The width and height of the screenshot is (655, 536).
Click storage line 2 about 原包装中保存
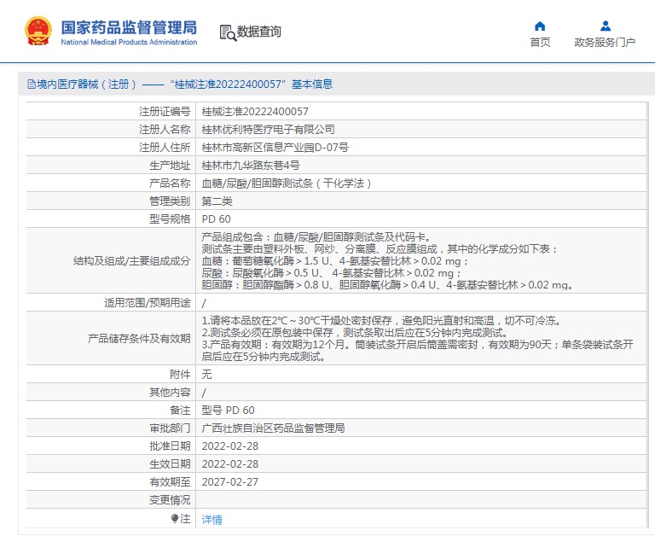point(355,333)
